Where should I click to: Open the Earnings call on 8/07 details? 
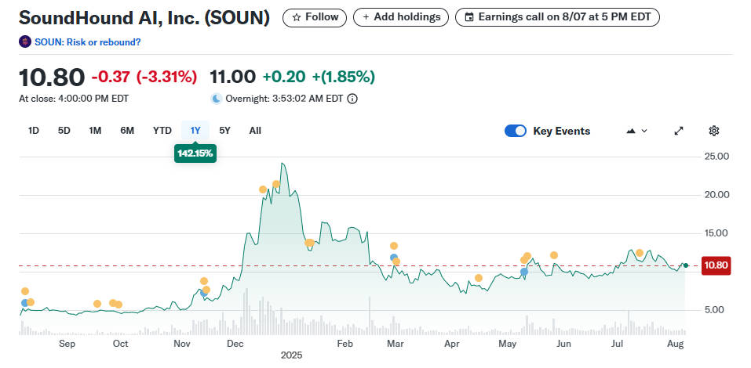click(557, 18)
